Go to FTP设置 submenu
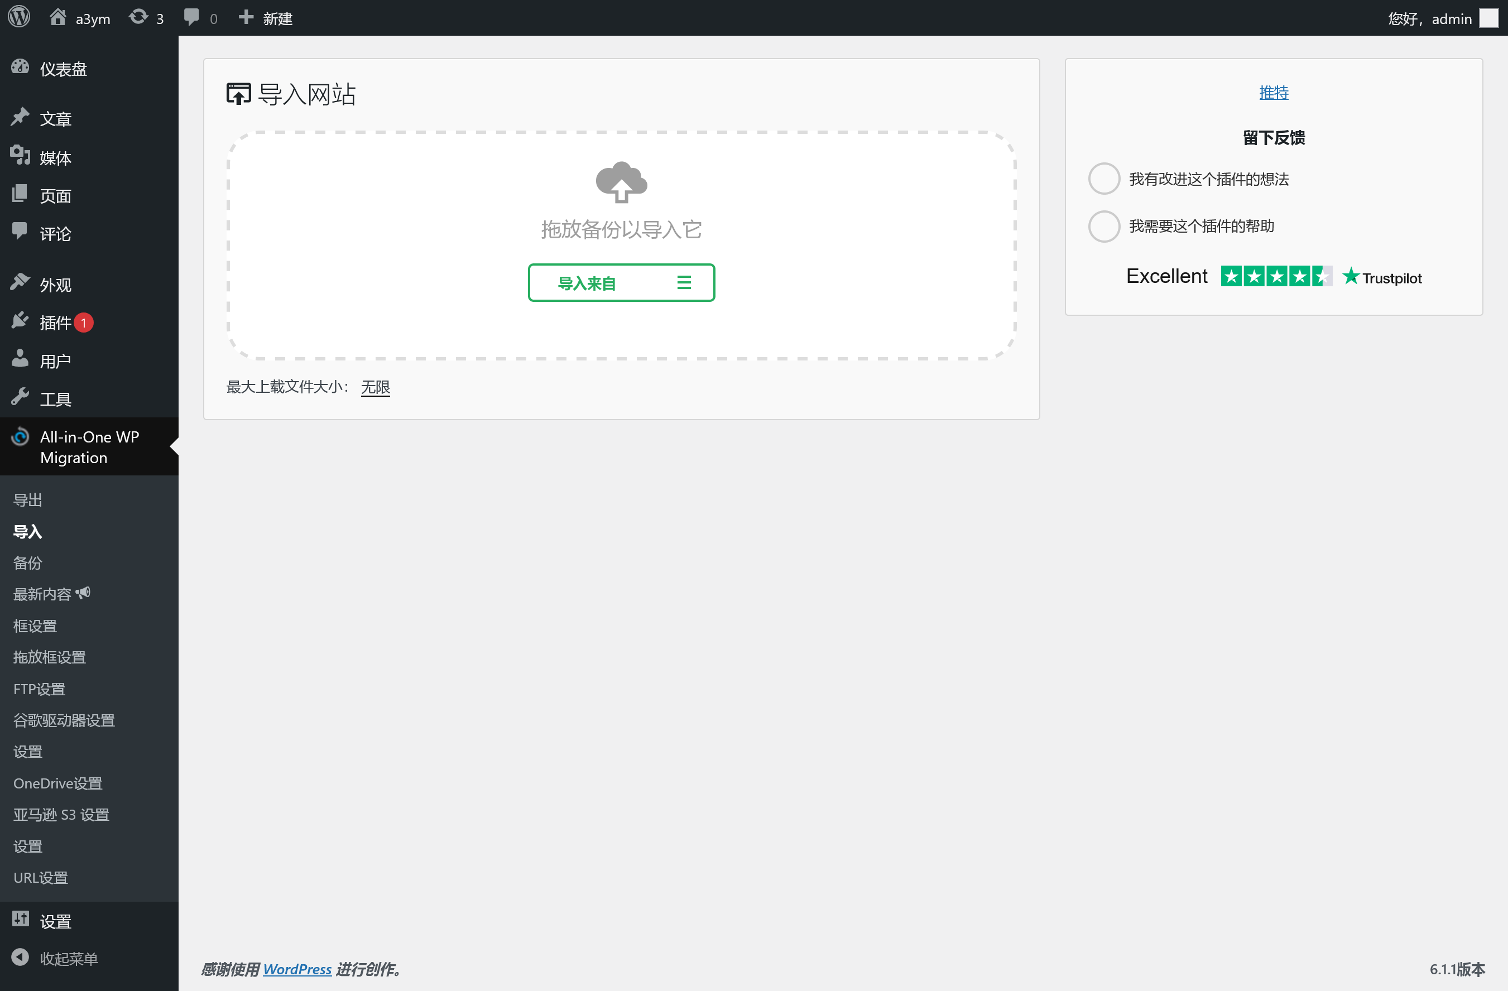 pos(39,689)
